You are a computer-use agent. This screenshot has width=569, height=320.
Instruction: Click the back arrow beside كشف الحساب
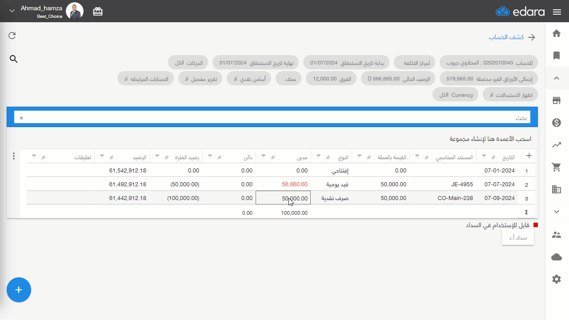[x=532, y=37]
